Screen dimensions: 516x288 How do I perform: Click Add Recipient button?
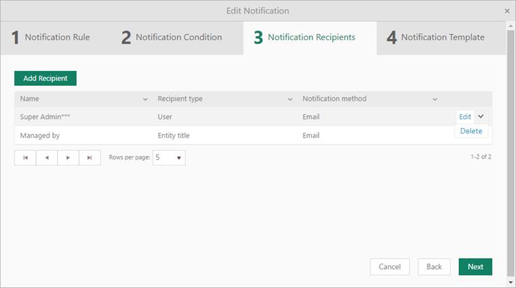pos(46,78)
